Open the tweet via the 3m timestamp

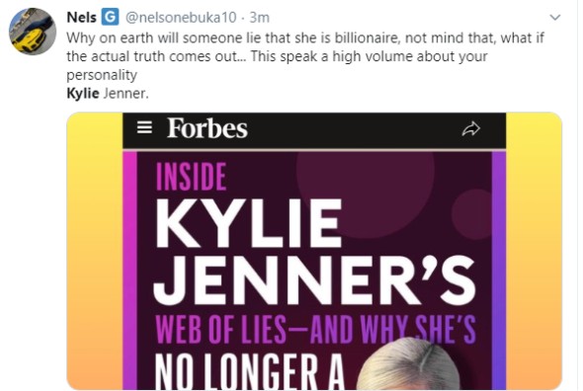click(259, 18)
